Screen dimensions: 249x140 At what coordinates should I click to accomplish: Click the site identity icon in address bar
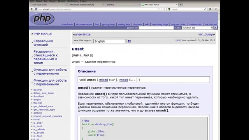[x=36, y=9]
